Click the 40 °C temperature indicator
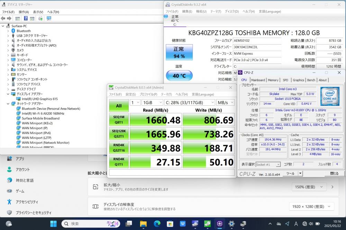Viewport: 346px width, 230px height. (179, 76)
